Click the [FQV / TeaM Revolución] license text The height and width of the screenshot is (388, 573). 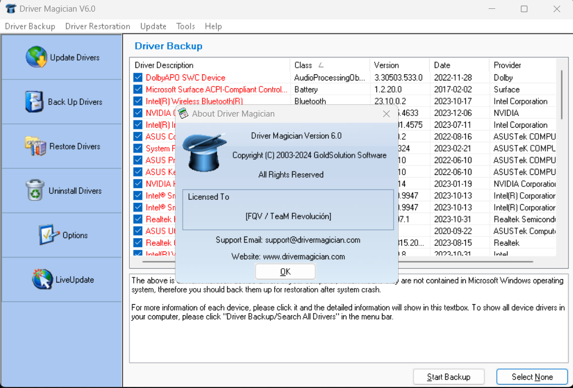pyautogui.click(x=288, y=216)
